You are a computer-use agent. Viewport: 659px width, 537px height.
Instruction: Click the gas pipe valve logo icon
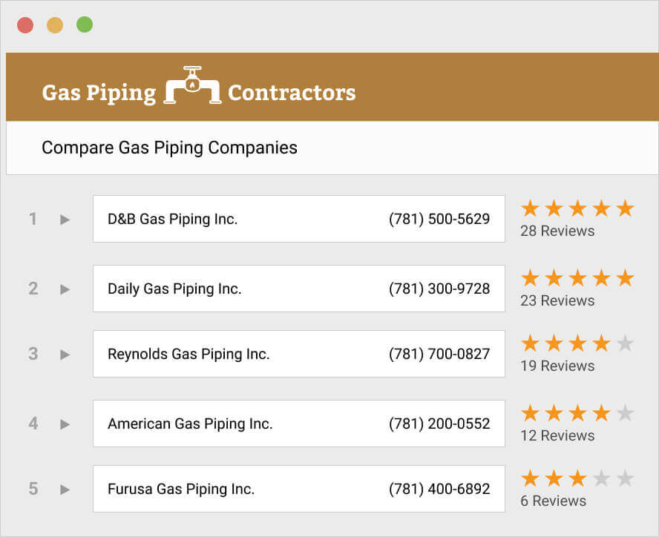coord(191,84)
